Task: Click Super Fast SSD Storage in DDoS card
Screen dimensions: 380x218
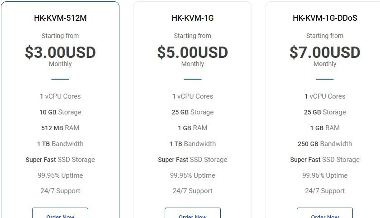Action: (325, 160)
